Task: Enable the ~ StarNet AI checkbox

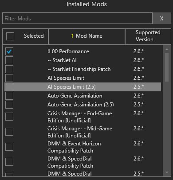Action: 9,60
